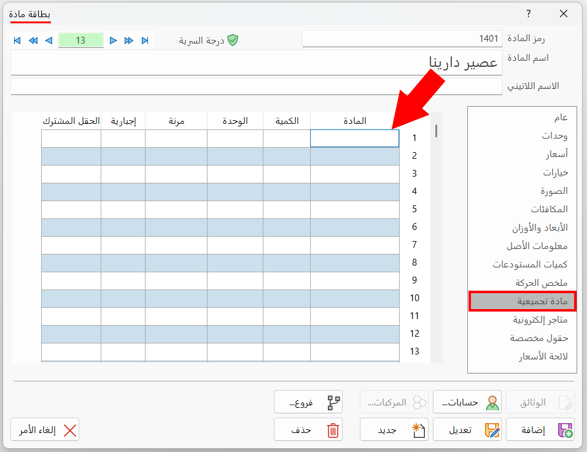Viewport: 587px width, 452px height.
Task: Open the متاجر إلكترونية section
Action: point(523,320)
